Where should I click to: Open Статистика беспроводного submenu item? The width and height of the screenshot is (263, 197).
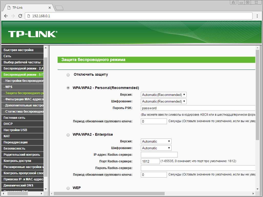pyautogui.click(x=22, y=112)
